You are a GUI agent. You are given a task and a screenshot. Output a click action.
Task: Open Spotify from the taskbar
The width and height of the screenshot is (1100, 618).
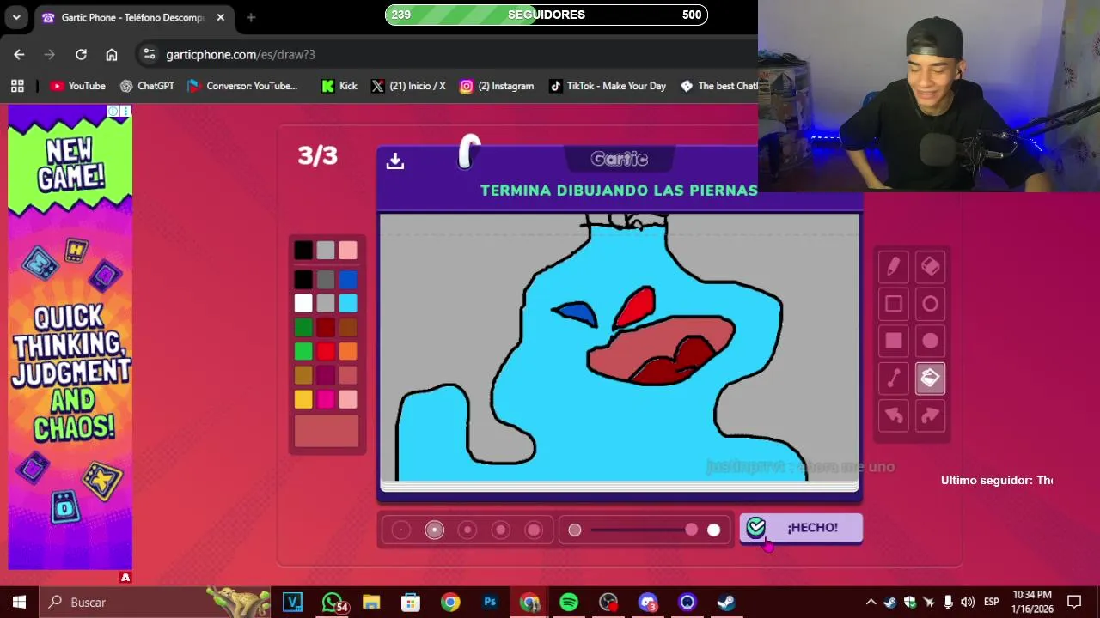pos(569,602)
